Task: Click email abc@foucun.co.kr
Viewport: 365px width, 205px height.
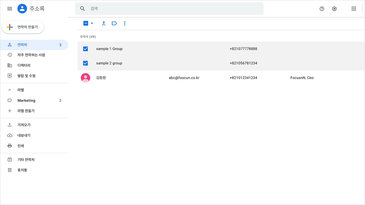Action: click(184, 78)
